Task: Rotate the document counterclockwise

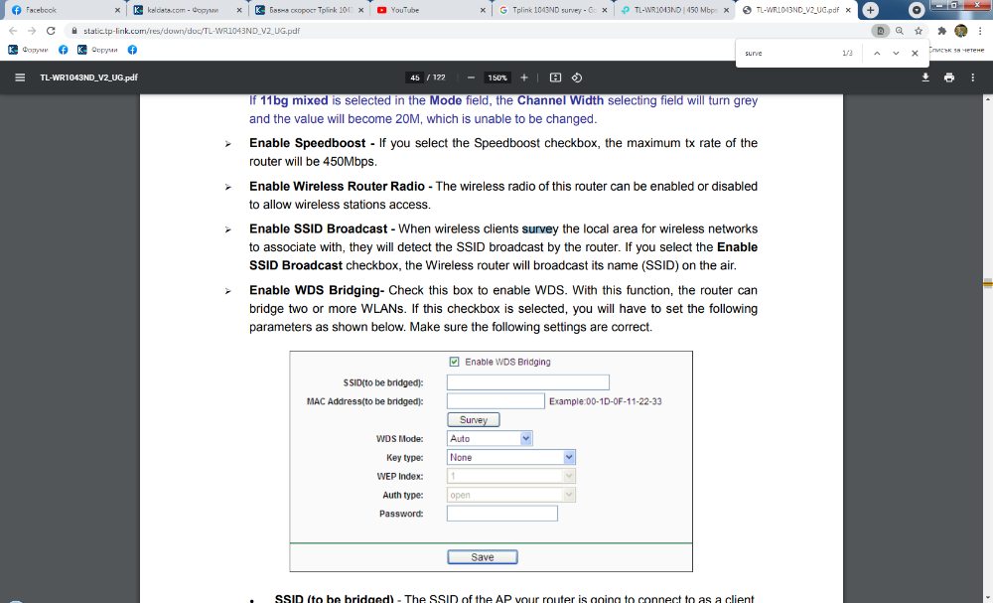Action: pyautogui.click(x=577, y=77)
